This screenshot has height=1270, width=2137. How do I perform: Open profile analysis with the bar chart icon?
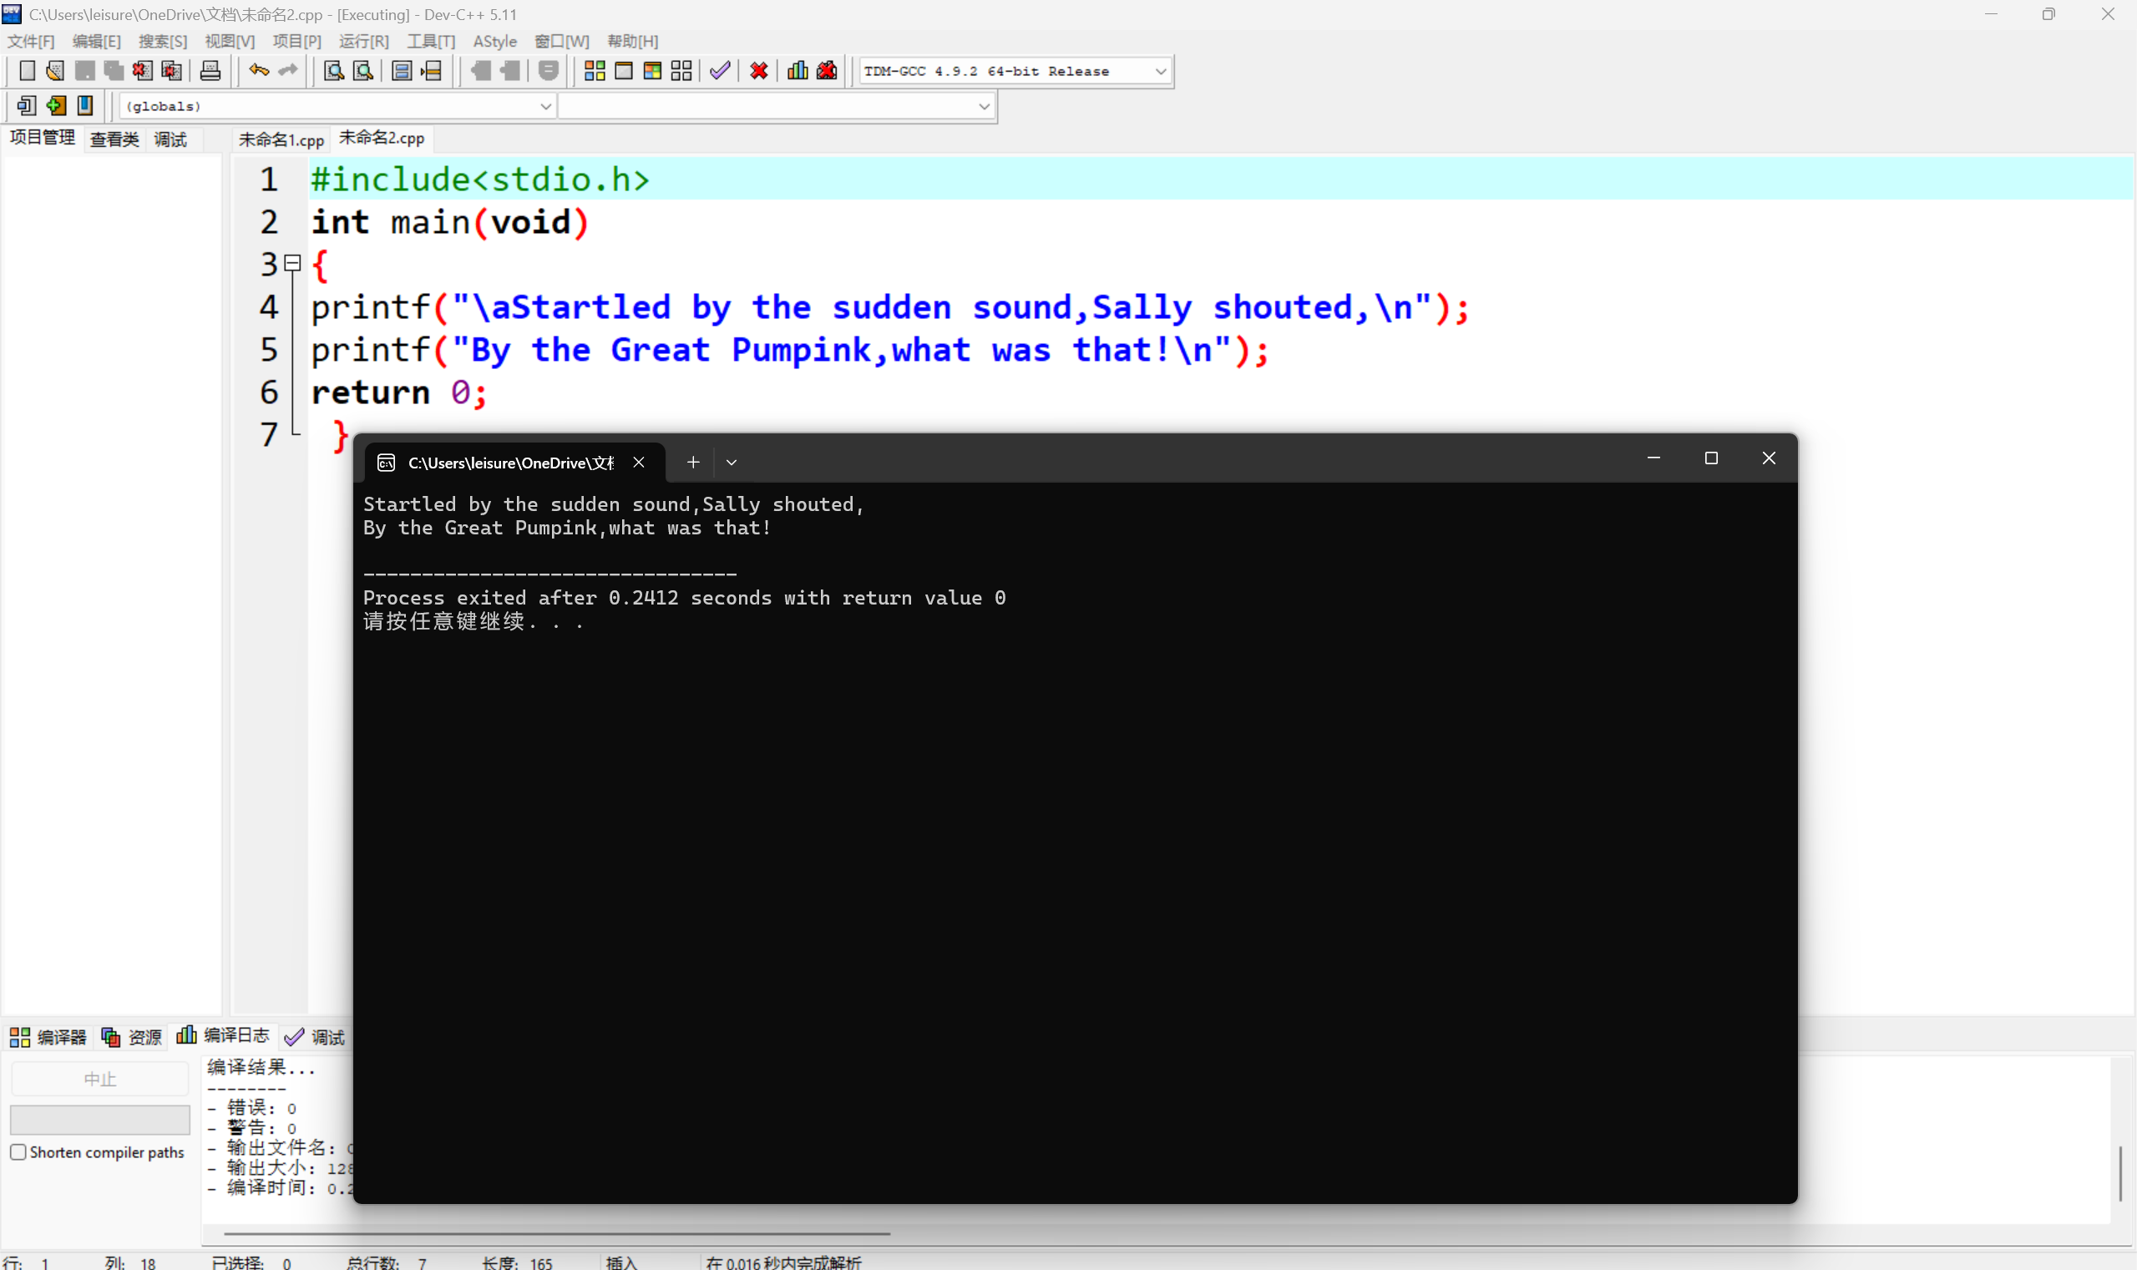click(x=796, y=70)
